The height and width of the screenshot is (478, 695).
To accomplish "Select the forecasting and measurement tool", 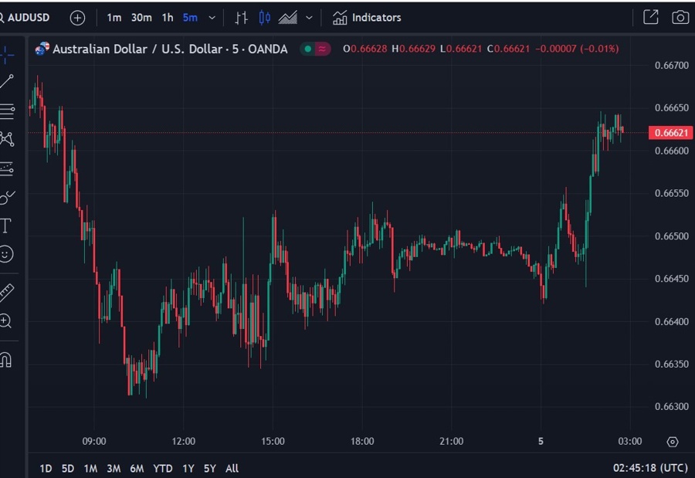I will pos(7,169).
